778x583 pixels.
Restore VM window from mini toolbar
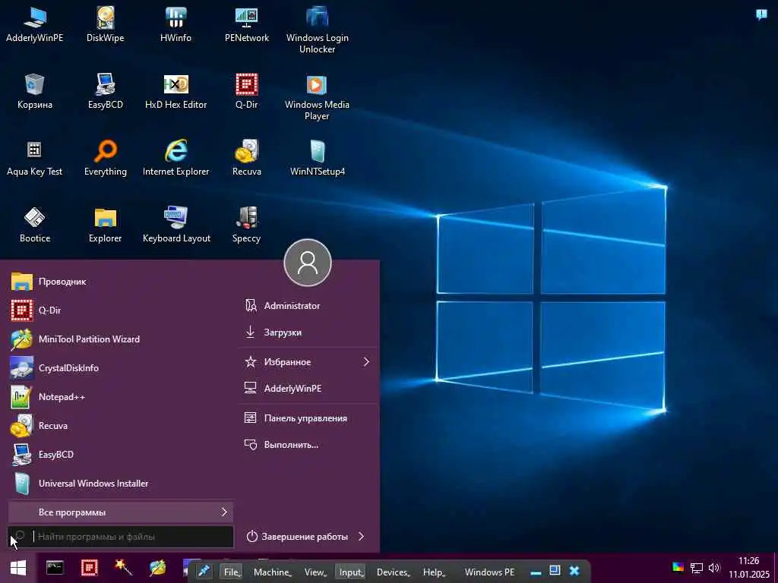point(555,571)
